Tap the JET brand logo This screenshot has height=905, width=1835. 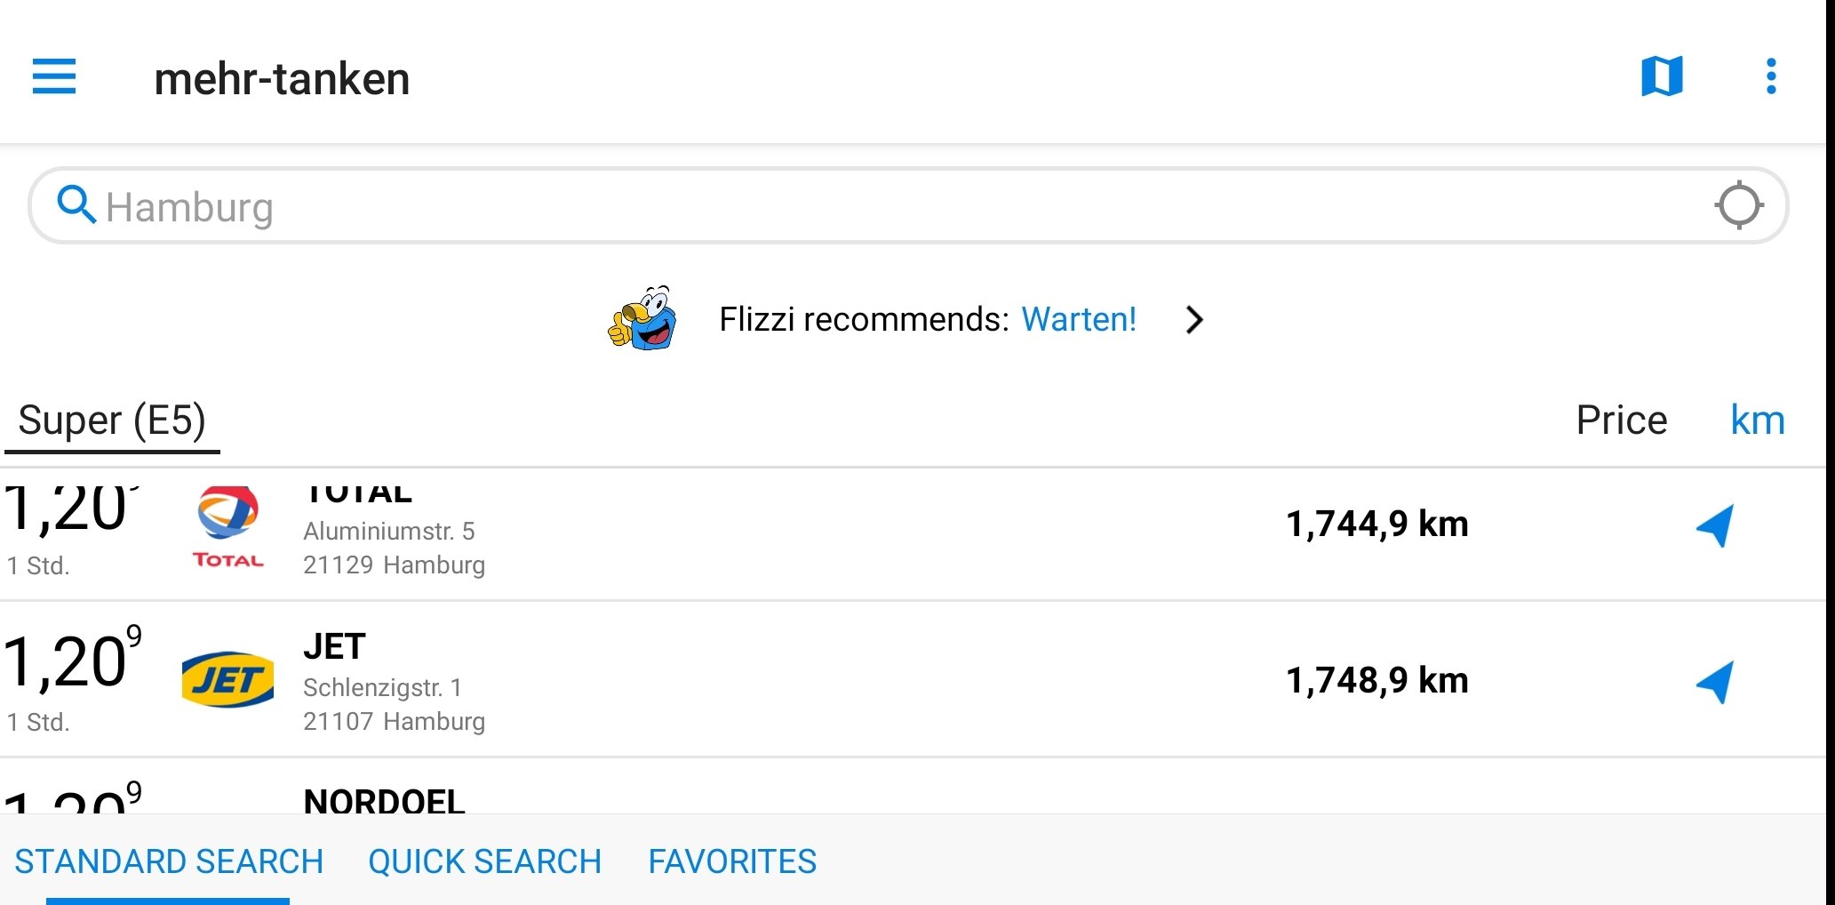tap(227, 680)
